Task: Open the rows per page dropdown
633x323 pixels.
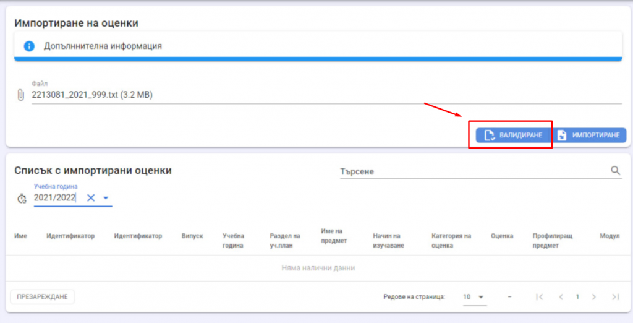Action: tap(474, 297)
